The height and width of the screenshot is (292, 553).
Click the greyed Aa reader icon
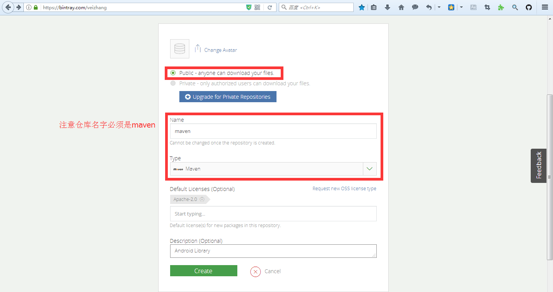pyautogui.click(x=474, y=7)
